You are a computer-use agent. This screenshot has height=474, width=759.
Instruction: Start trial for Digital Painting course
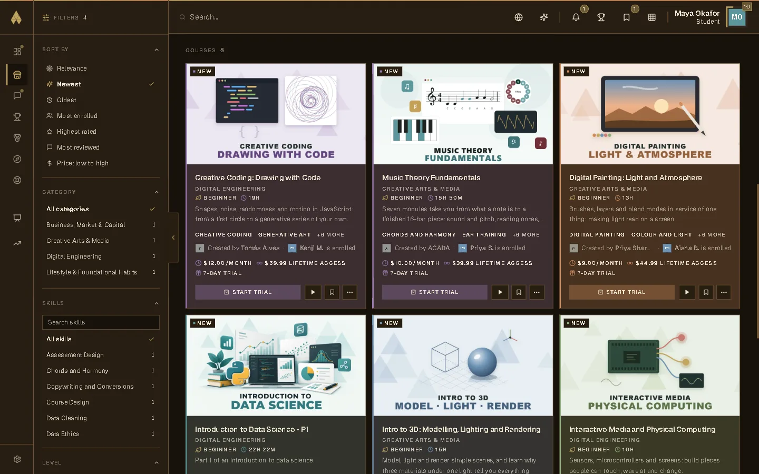pyautogui.click(x=622, y=292)
